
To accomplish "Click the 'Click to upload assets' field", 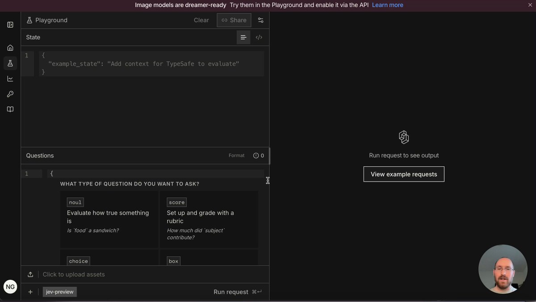I will [74, 274].
